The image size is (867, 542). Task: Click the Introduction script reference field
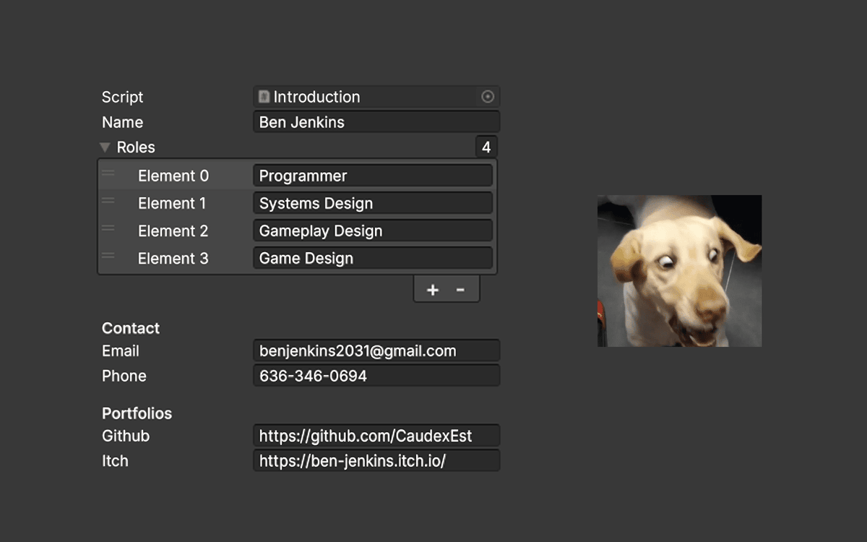point(376,97)
